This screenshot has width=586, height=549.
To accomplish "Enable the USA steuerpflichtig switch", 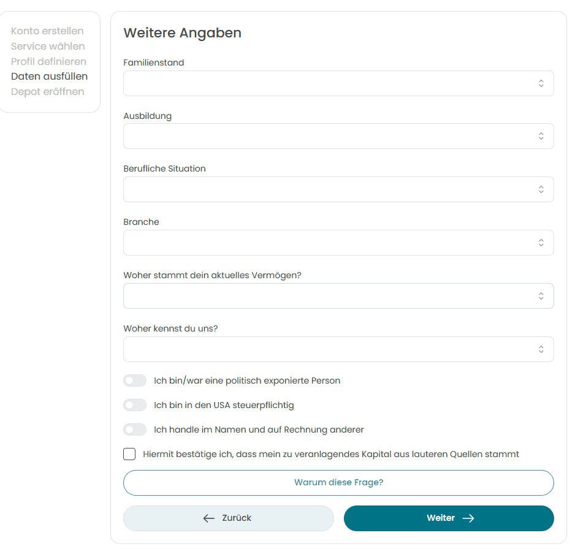I will tap(135, 405).
